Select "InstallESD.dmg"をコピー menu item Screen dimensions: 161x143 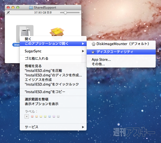point(53,92)
